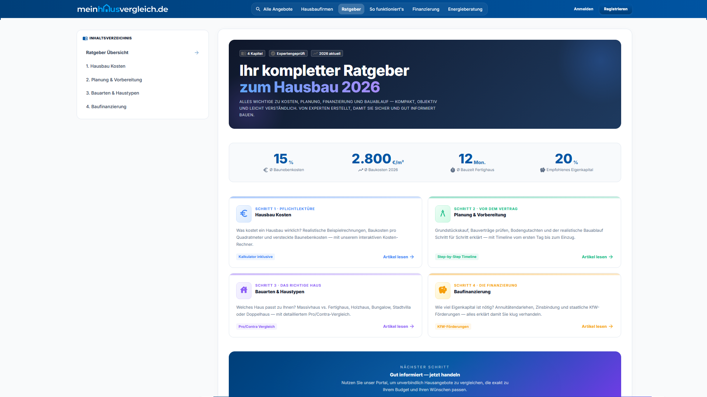Click the house icon for Bauarten & Haustypen
The height and width of the screenshot is (397, 707).
[x=244, y=290]
